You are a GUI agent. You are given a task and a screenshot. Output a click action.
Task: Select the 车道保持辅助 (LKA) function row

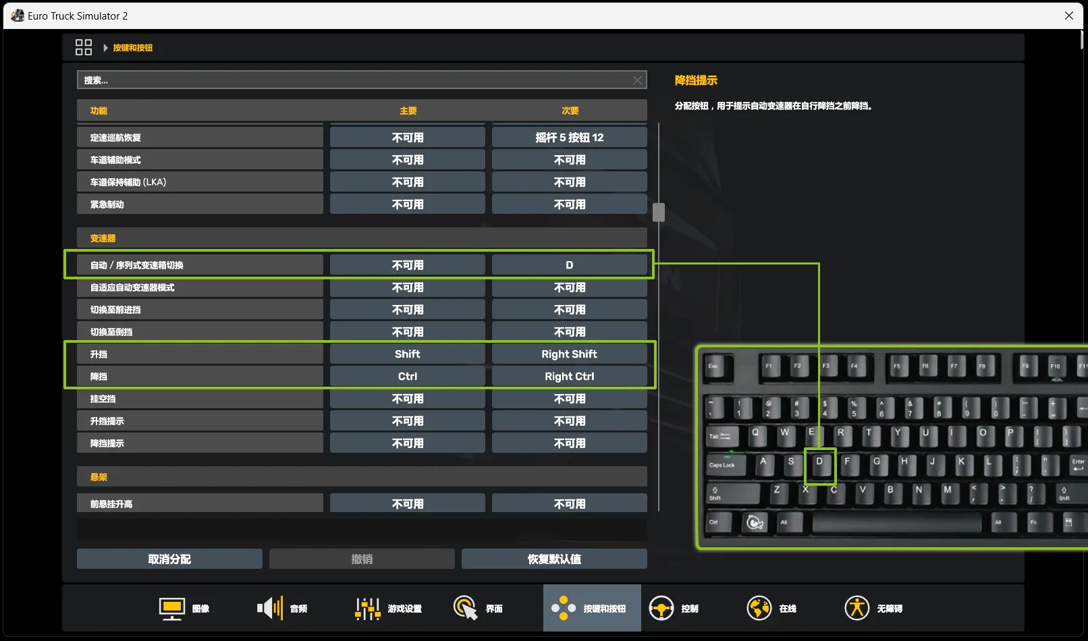pos(200,182)
